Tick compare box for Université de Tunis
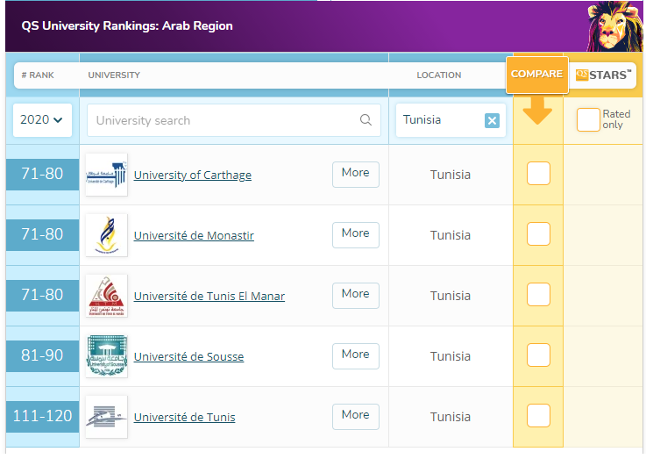This screenshot has width=646, height=473. tap(538, 416)
